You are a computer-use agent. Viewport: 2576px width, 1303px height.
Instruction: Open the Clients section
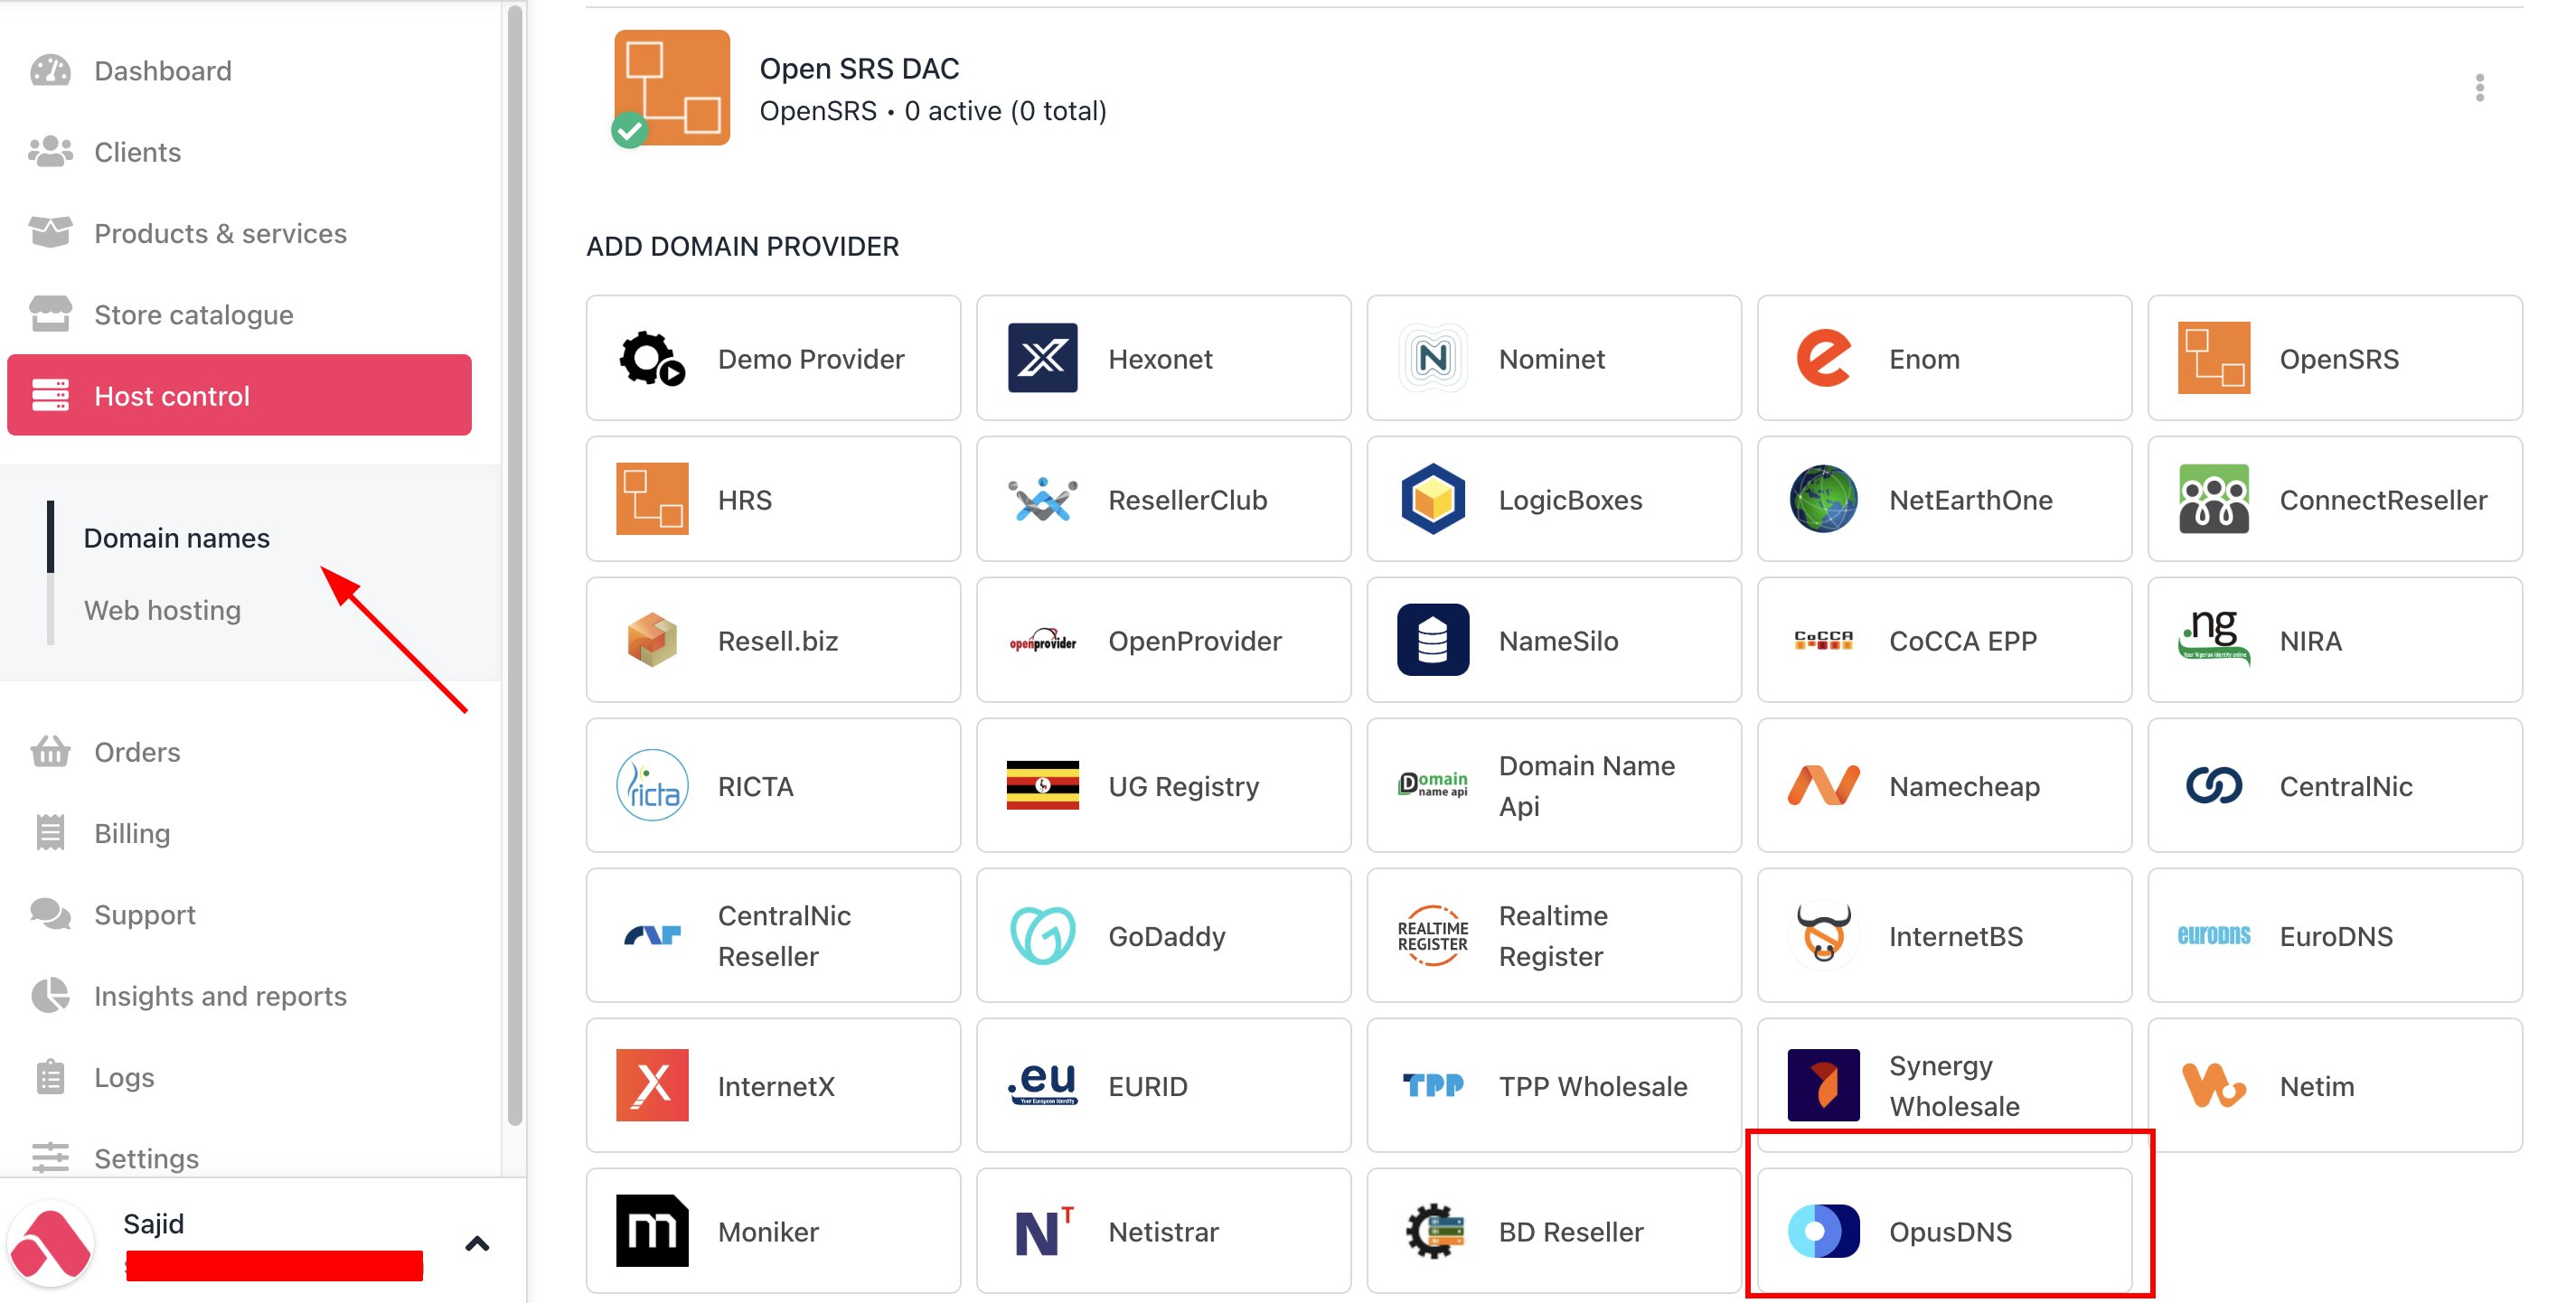click(239, 151)
